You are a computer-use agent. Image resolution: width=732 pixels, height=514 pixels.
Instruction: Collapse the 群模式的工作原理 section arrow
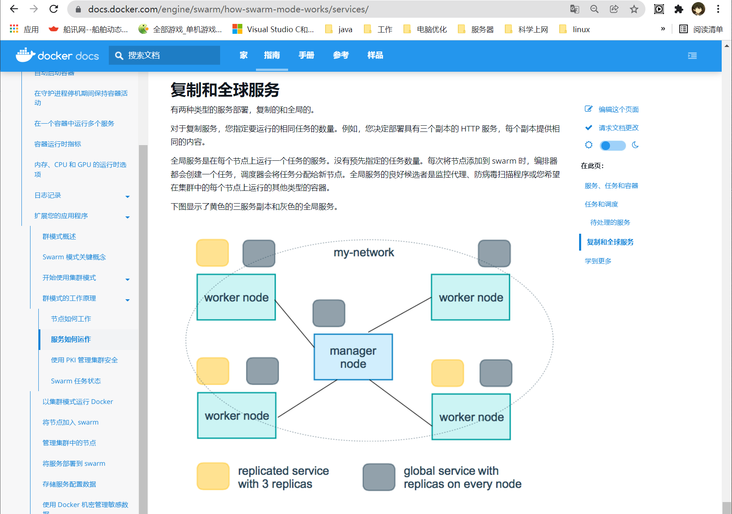(127, 300)
